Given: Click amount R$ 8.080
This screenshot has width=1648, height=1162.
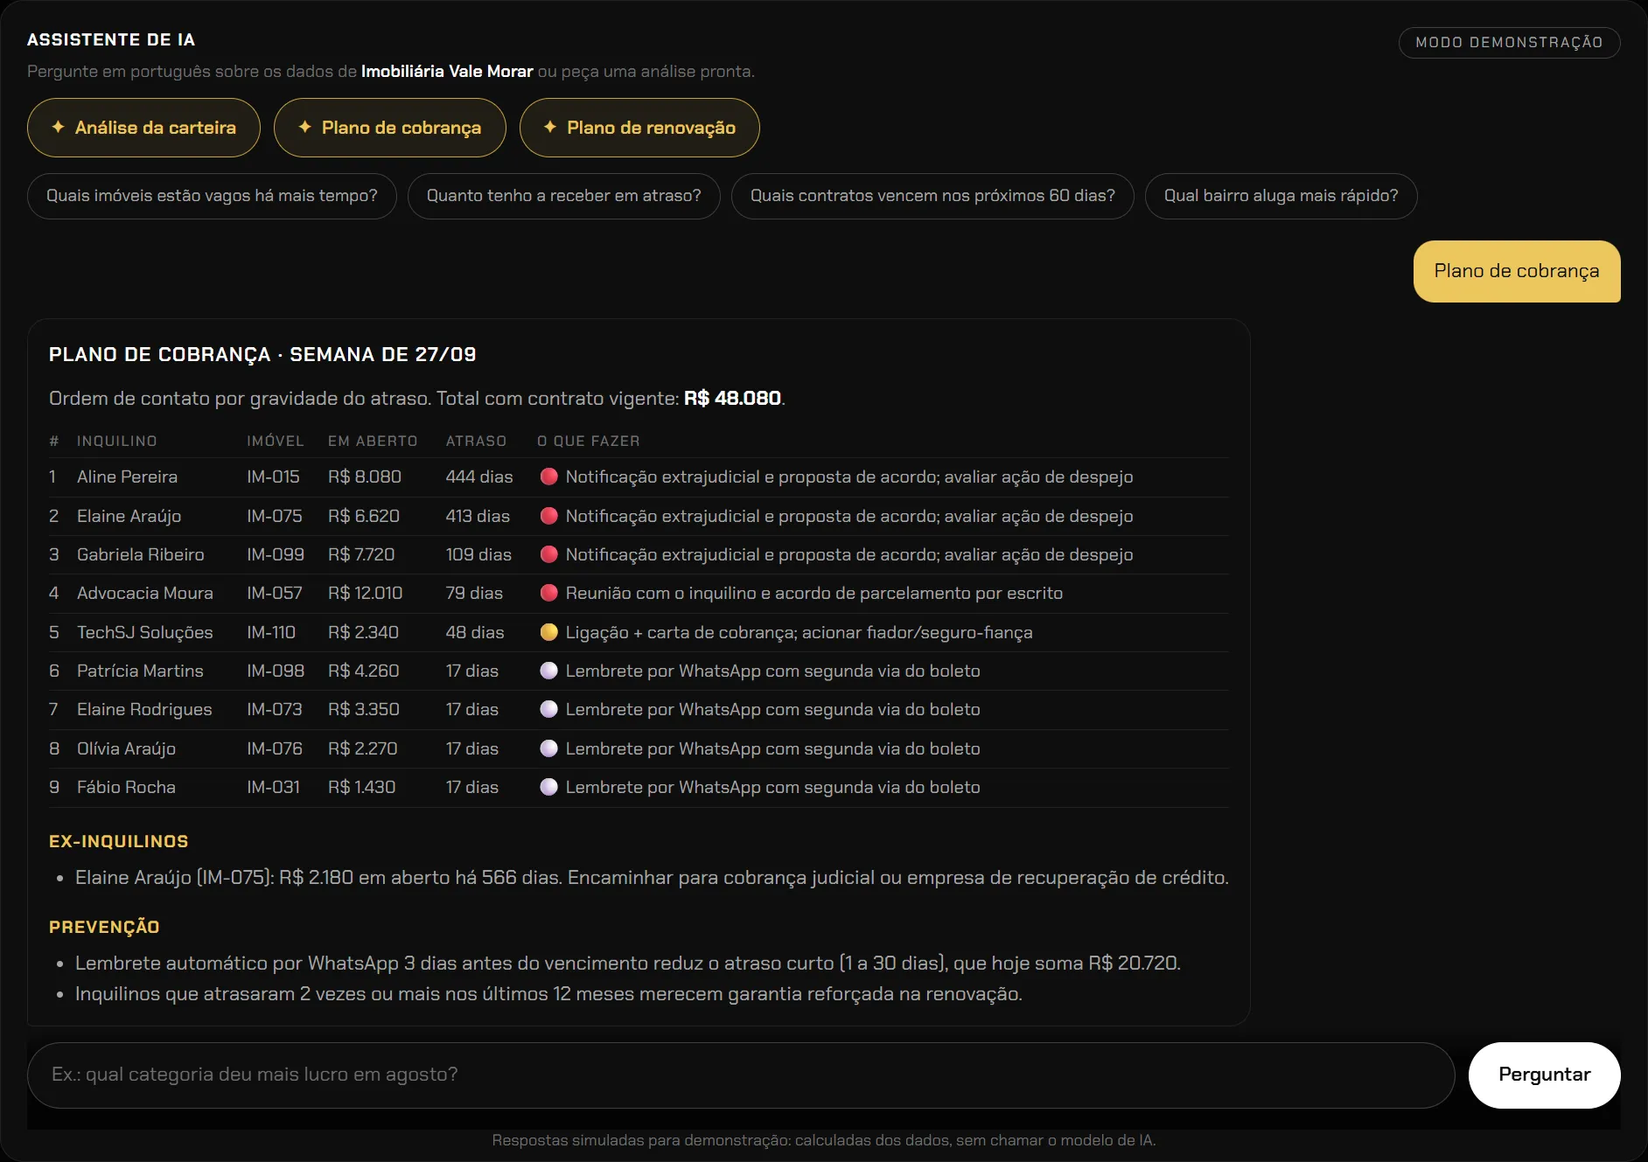Looking at the screenshot, I should point(365,477).
